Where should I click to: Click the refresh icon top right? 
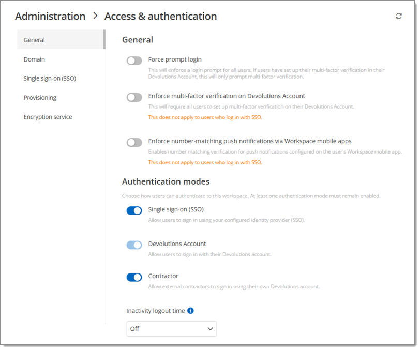(398, 16)
